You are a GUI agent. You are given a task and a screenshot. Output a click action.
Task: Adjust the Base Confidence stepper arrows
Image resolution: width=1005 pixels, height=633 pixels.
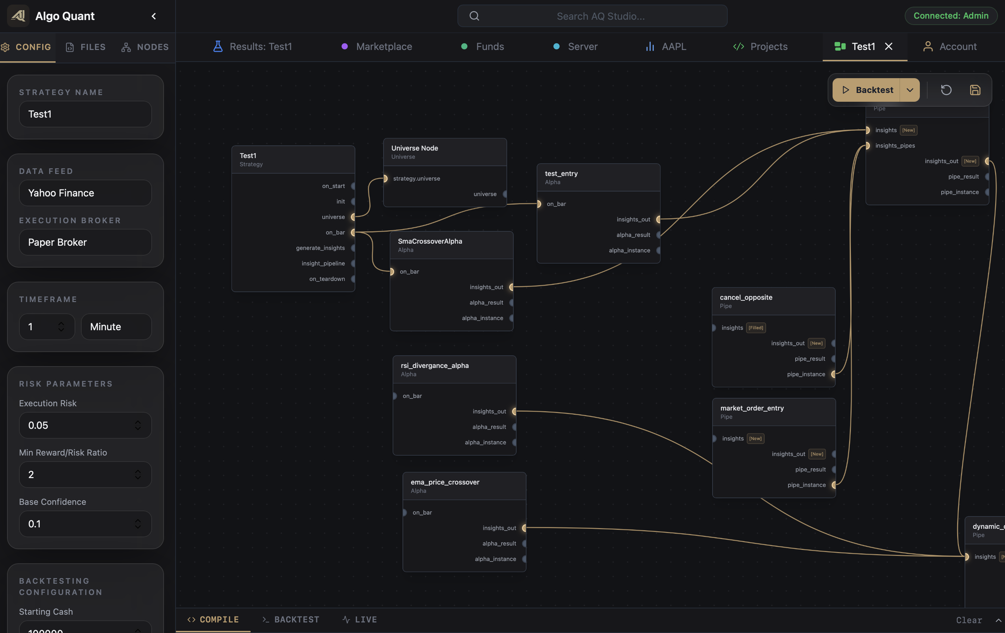click(138, 524)
